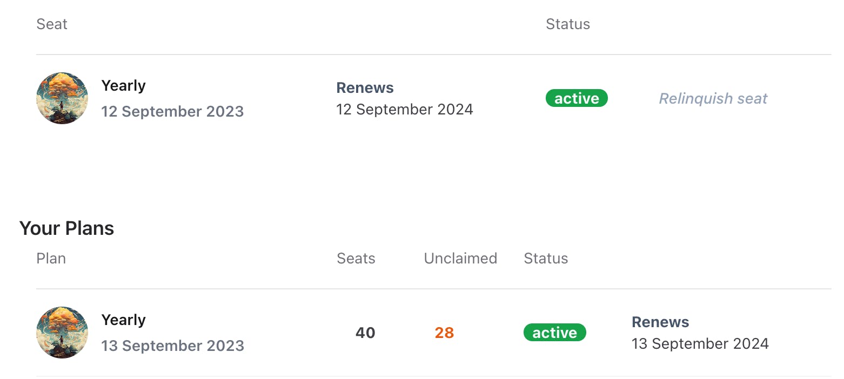Click the Seat column header
This screenshot has height=379, width=844.
[52, 24]
